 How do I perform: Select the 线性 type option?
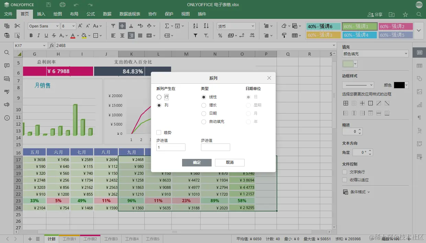[204, 97]
